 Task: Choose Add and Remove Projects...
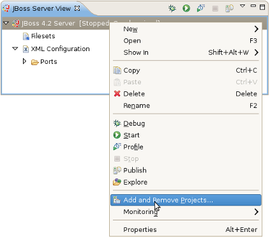[x=186, y=200]
